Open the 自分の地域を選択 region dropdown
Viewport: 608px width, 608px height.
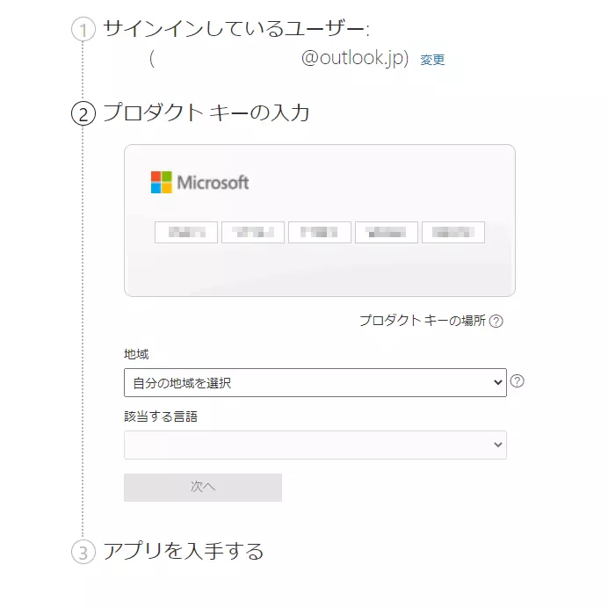[315, 383]
